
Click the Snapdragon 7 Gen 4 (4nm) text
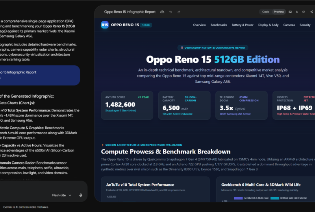[120, 111]
